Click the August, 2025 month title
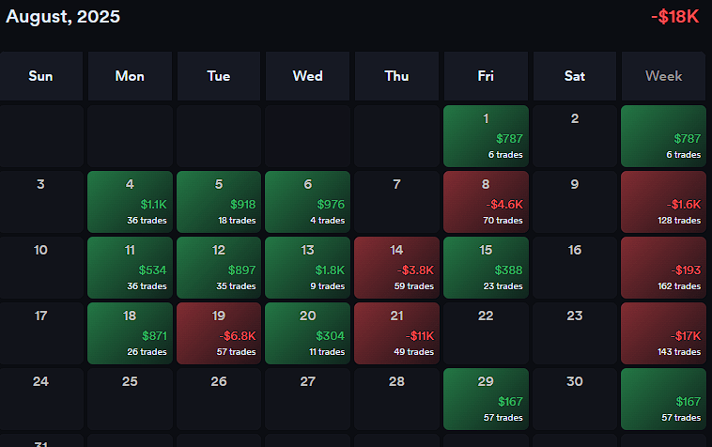This screenshot has width=712, height=447. click(63, 17)
